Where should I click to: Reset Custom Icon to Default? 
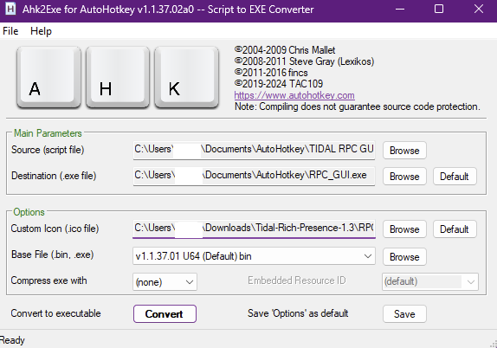coord(455,229)
